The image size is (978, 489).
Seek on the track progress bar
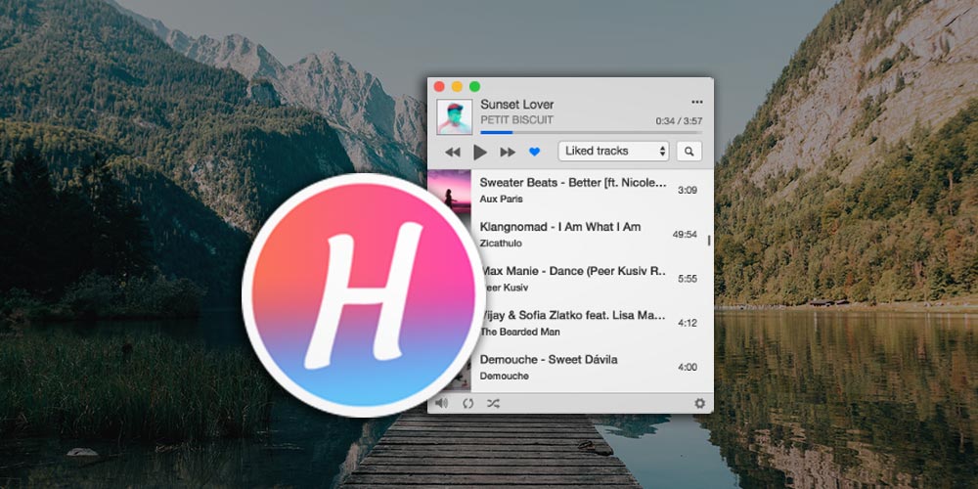click(591, 132)
